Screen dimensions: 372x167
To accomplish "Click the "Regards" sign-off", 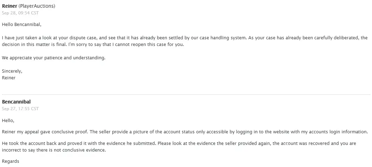I will click(10, 161).
